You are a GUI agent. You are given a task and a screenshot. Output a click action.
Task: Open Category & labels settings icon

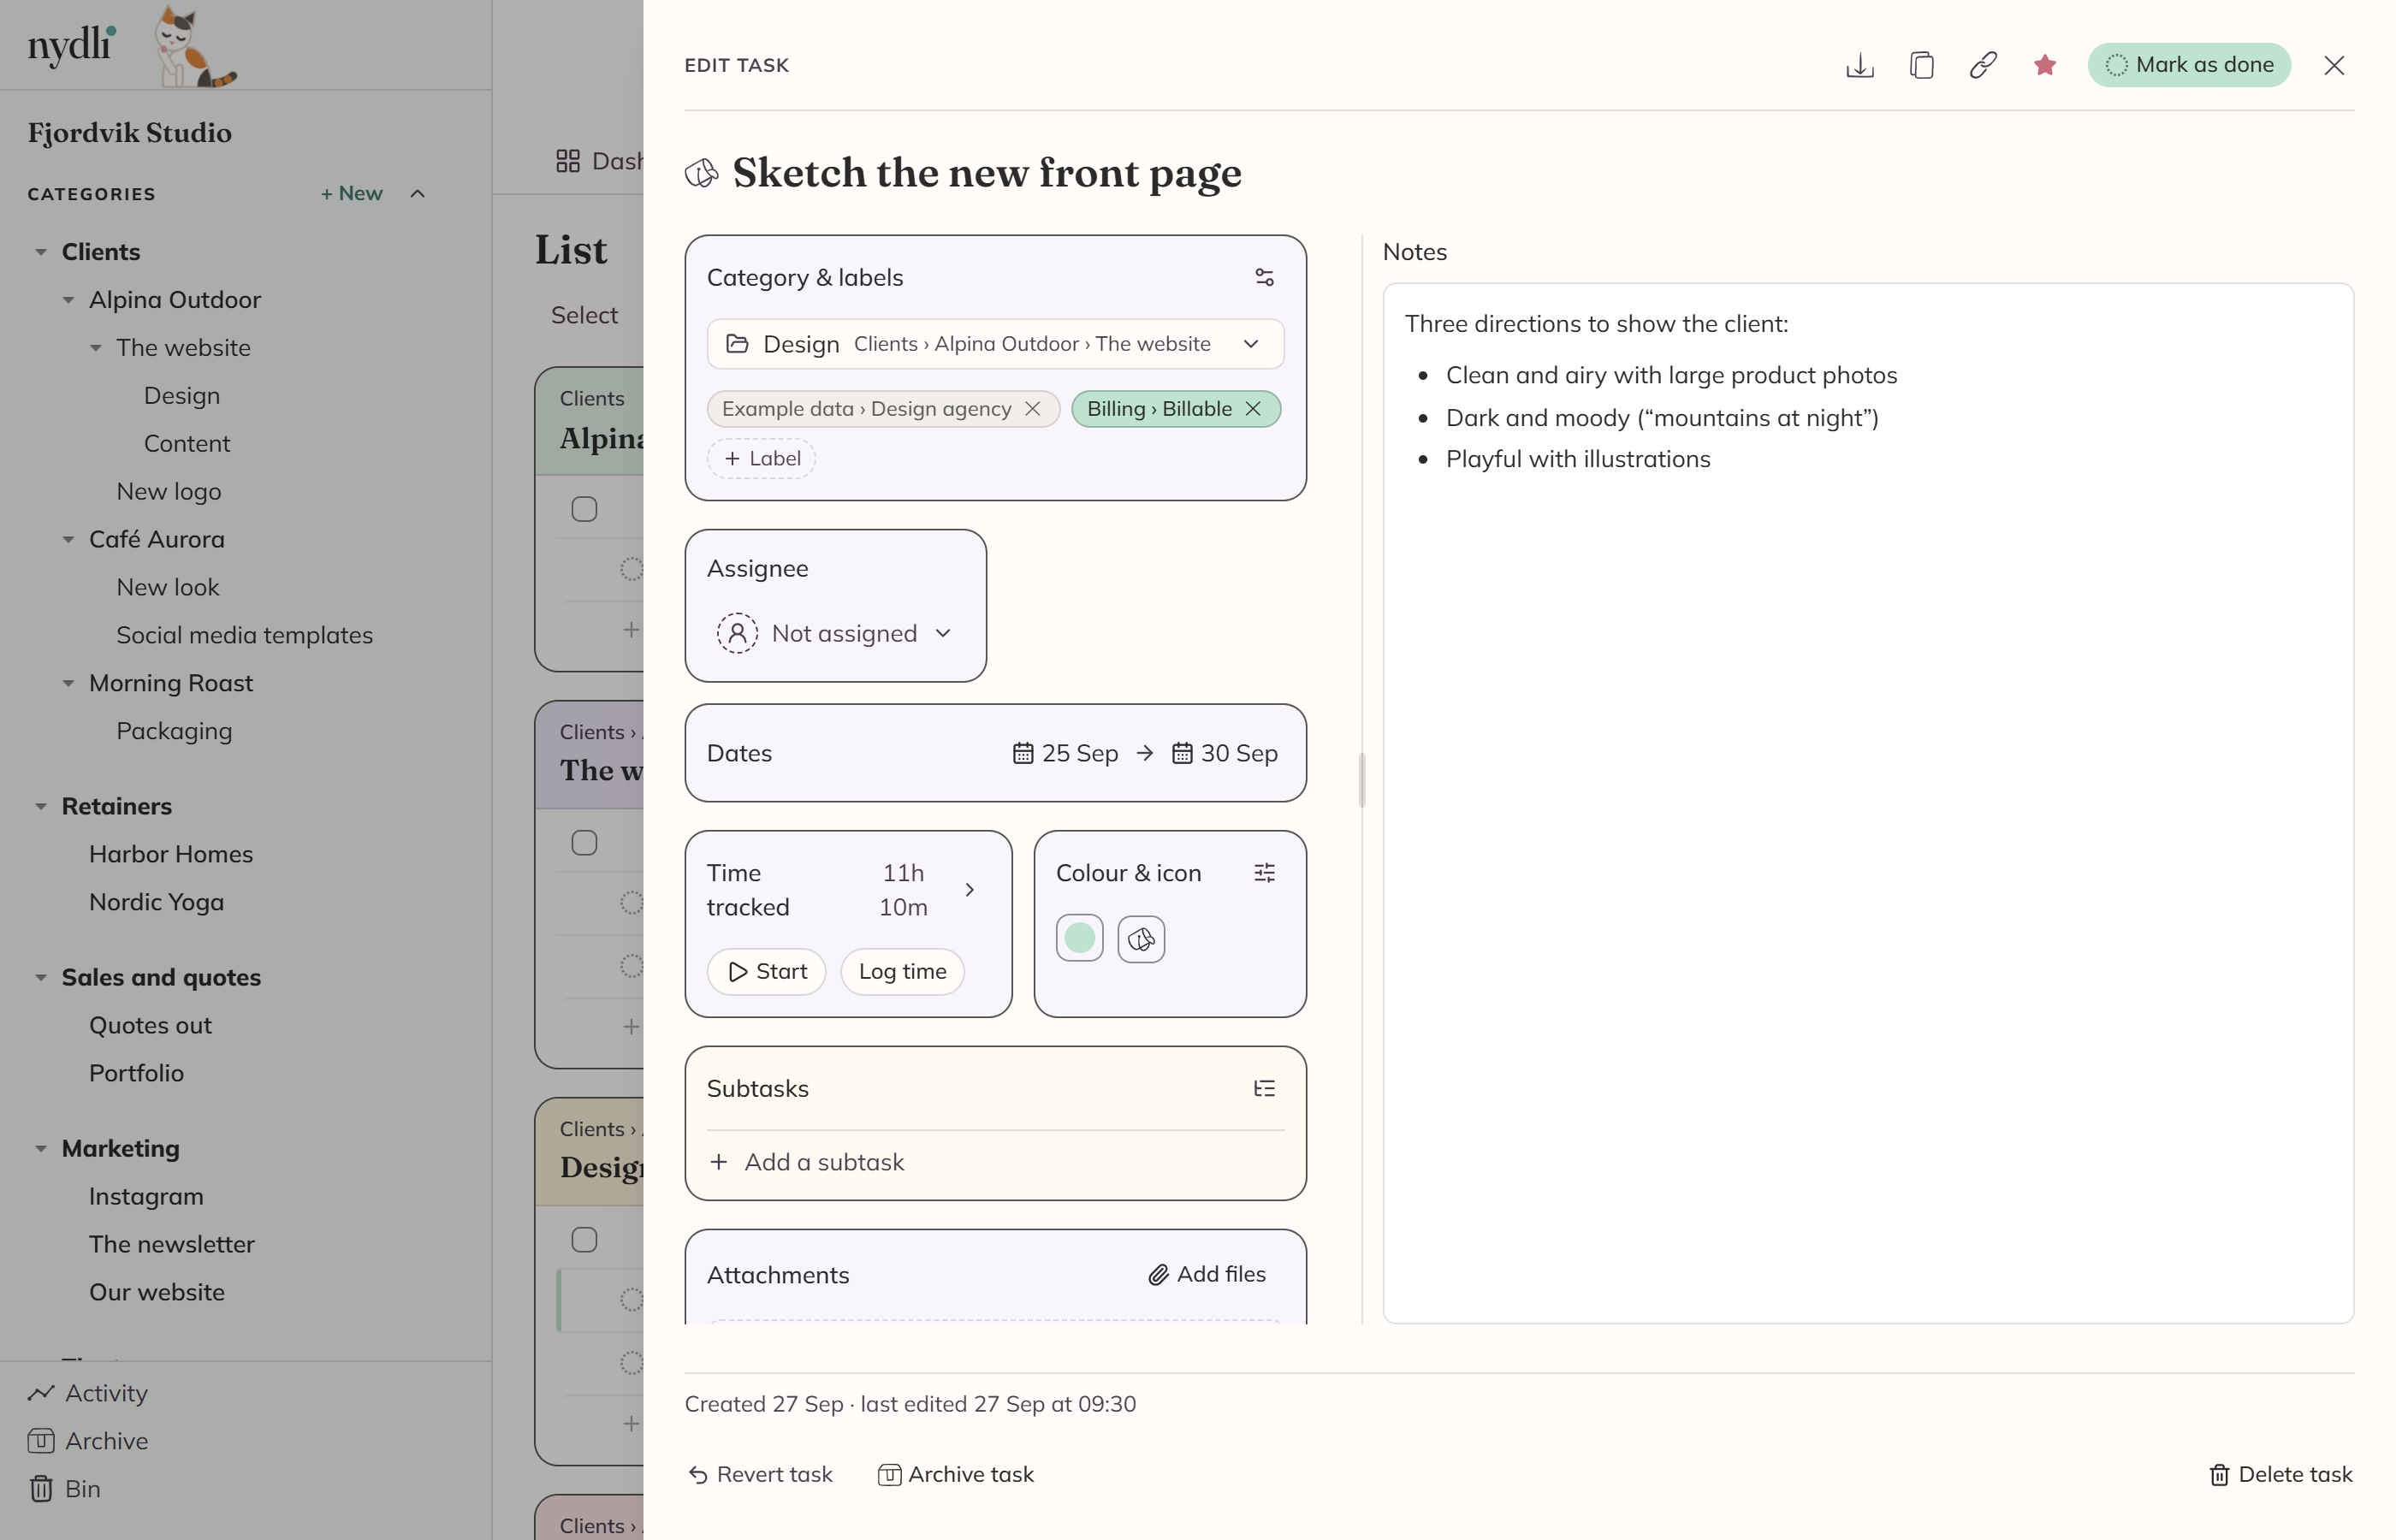[x=1264, y=277]
